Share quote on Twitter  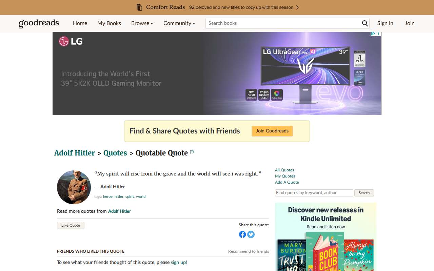(251, 234)
